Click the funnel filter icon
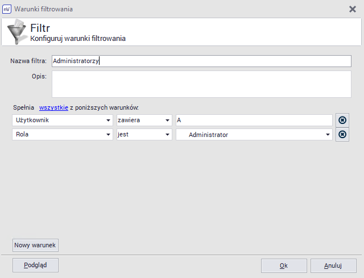This screenshot has height=278, width=364. coord(15,32)
